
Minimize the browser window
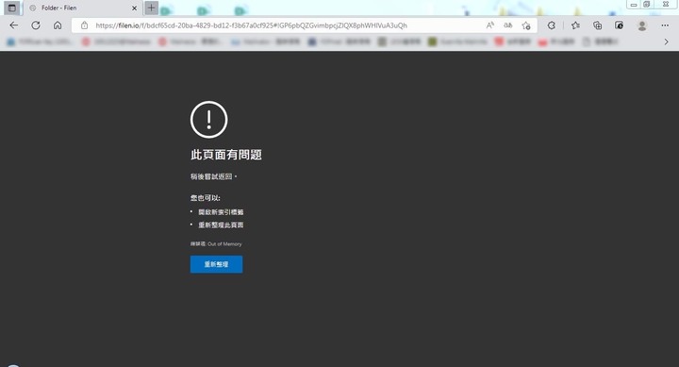(634, 5)
